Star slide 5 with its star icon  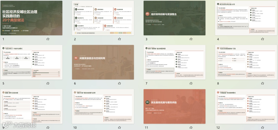[x=48, y=83]
